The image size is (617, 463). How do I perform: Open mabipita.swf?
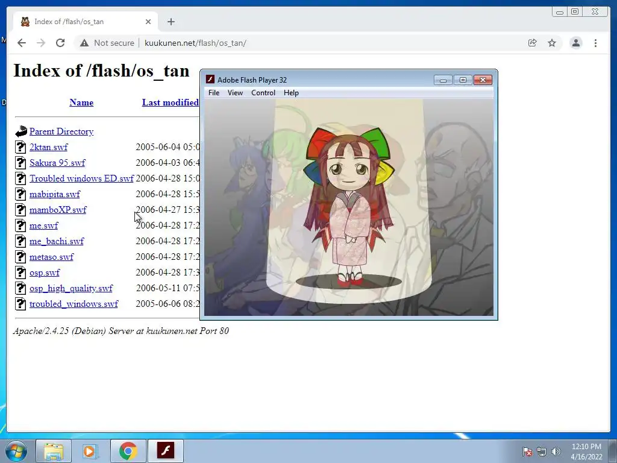pos(55,194)
